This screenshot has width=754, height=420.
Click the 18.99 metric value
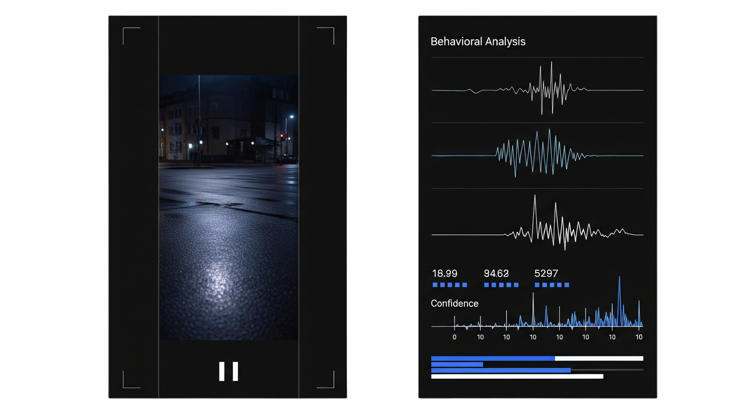point(445,273)
